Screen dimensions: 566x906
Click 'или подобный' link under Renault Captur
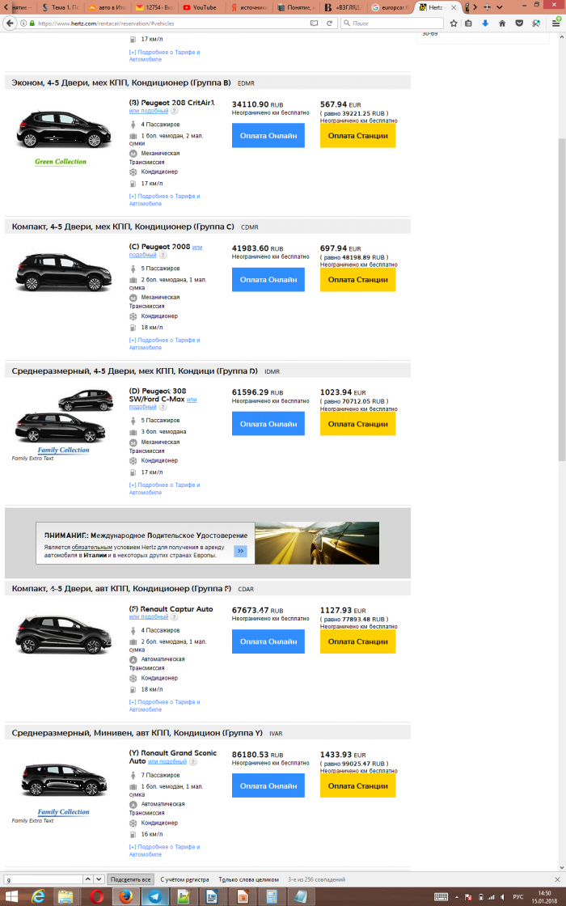[149, 616]
